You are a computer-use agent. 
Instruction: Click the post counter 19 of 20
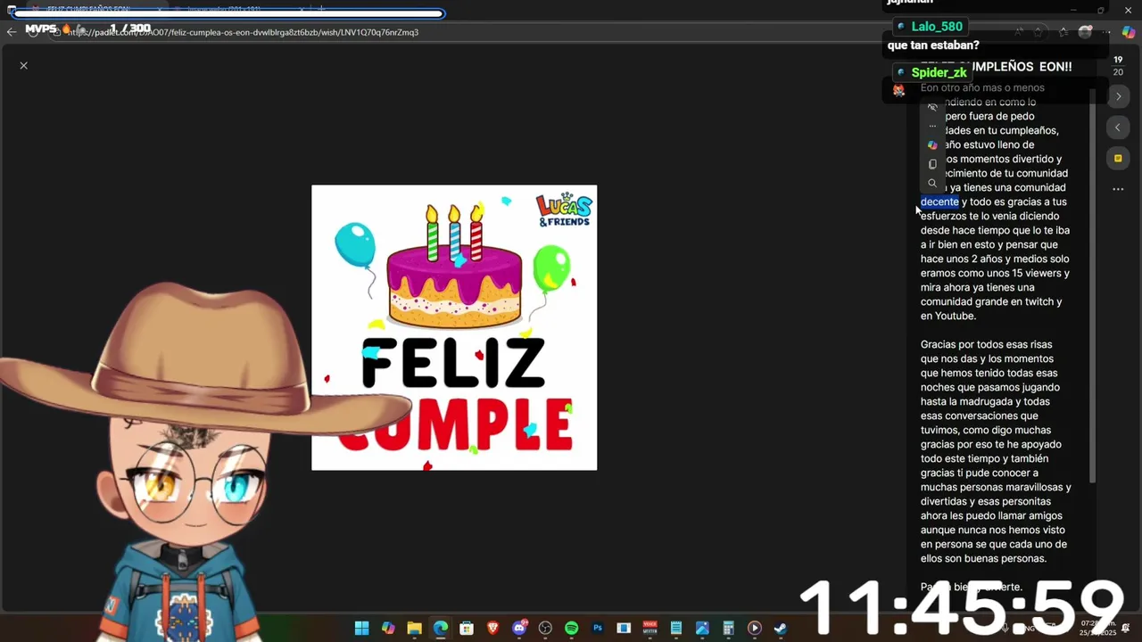(1118, 66)
